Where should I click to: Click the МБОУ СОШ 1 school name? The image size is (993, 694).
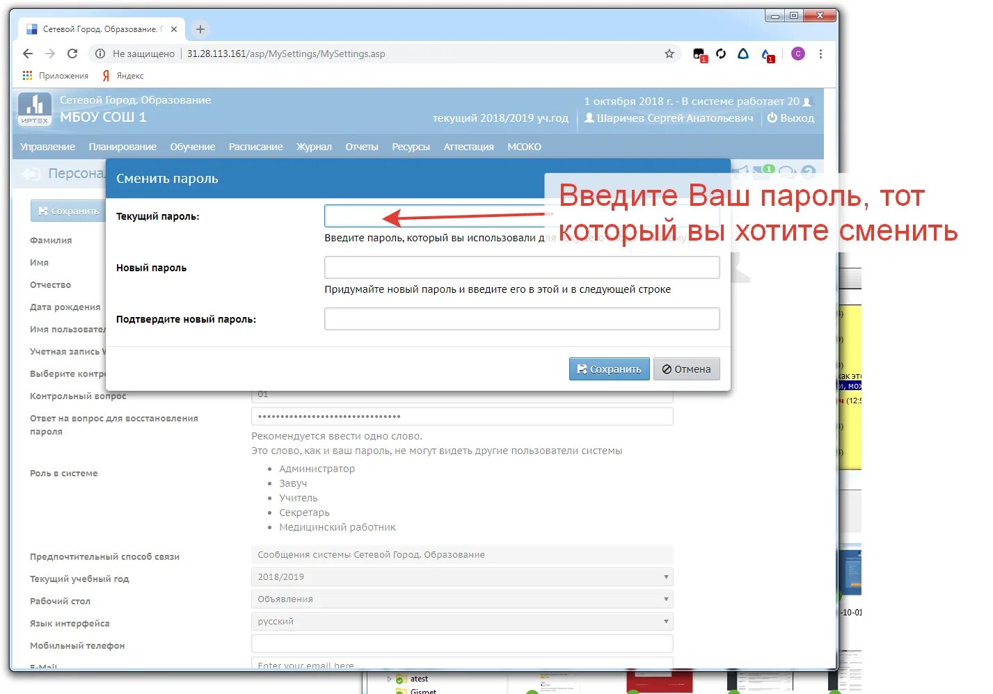tap(103, 118)
